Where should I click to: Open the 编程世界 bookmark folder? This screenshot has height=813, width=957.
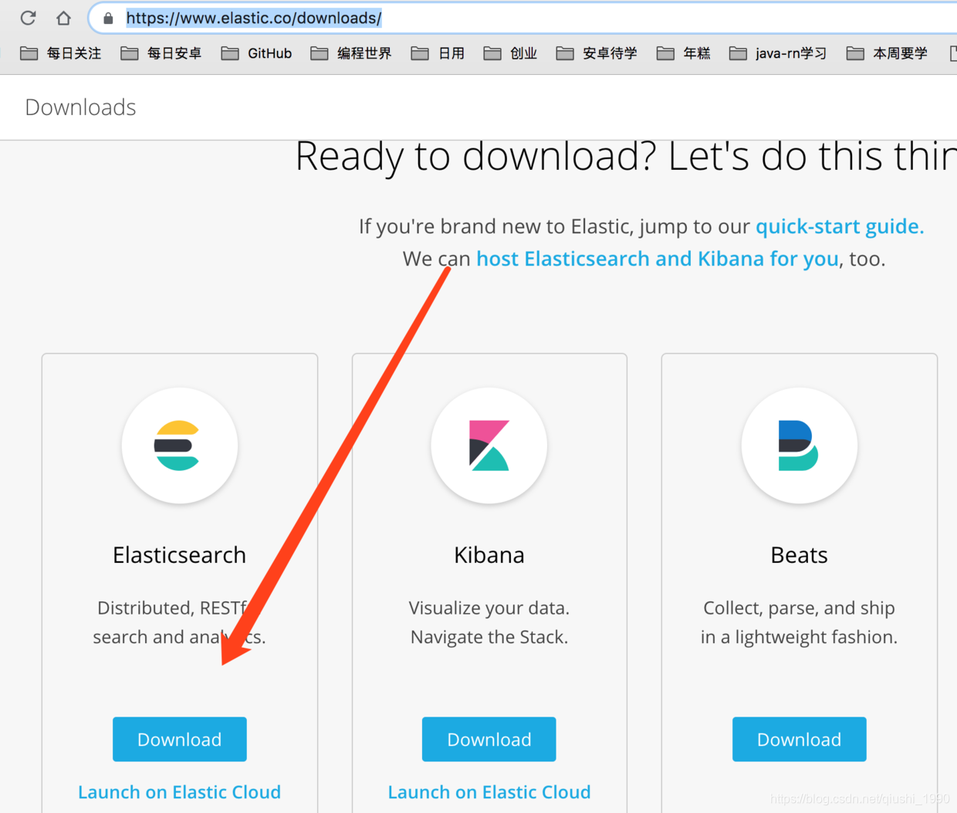click(351, 53)
